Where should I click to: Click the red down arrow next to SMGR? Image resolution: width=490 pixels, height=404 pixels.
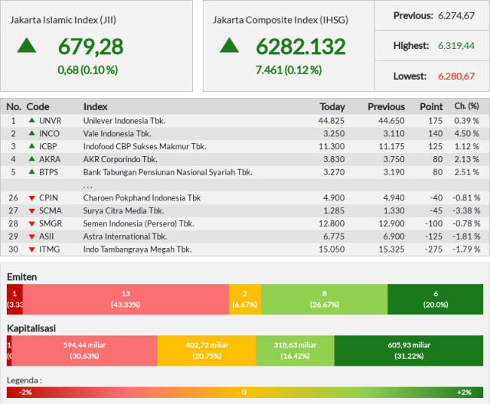coord(31,224)
